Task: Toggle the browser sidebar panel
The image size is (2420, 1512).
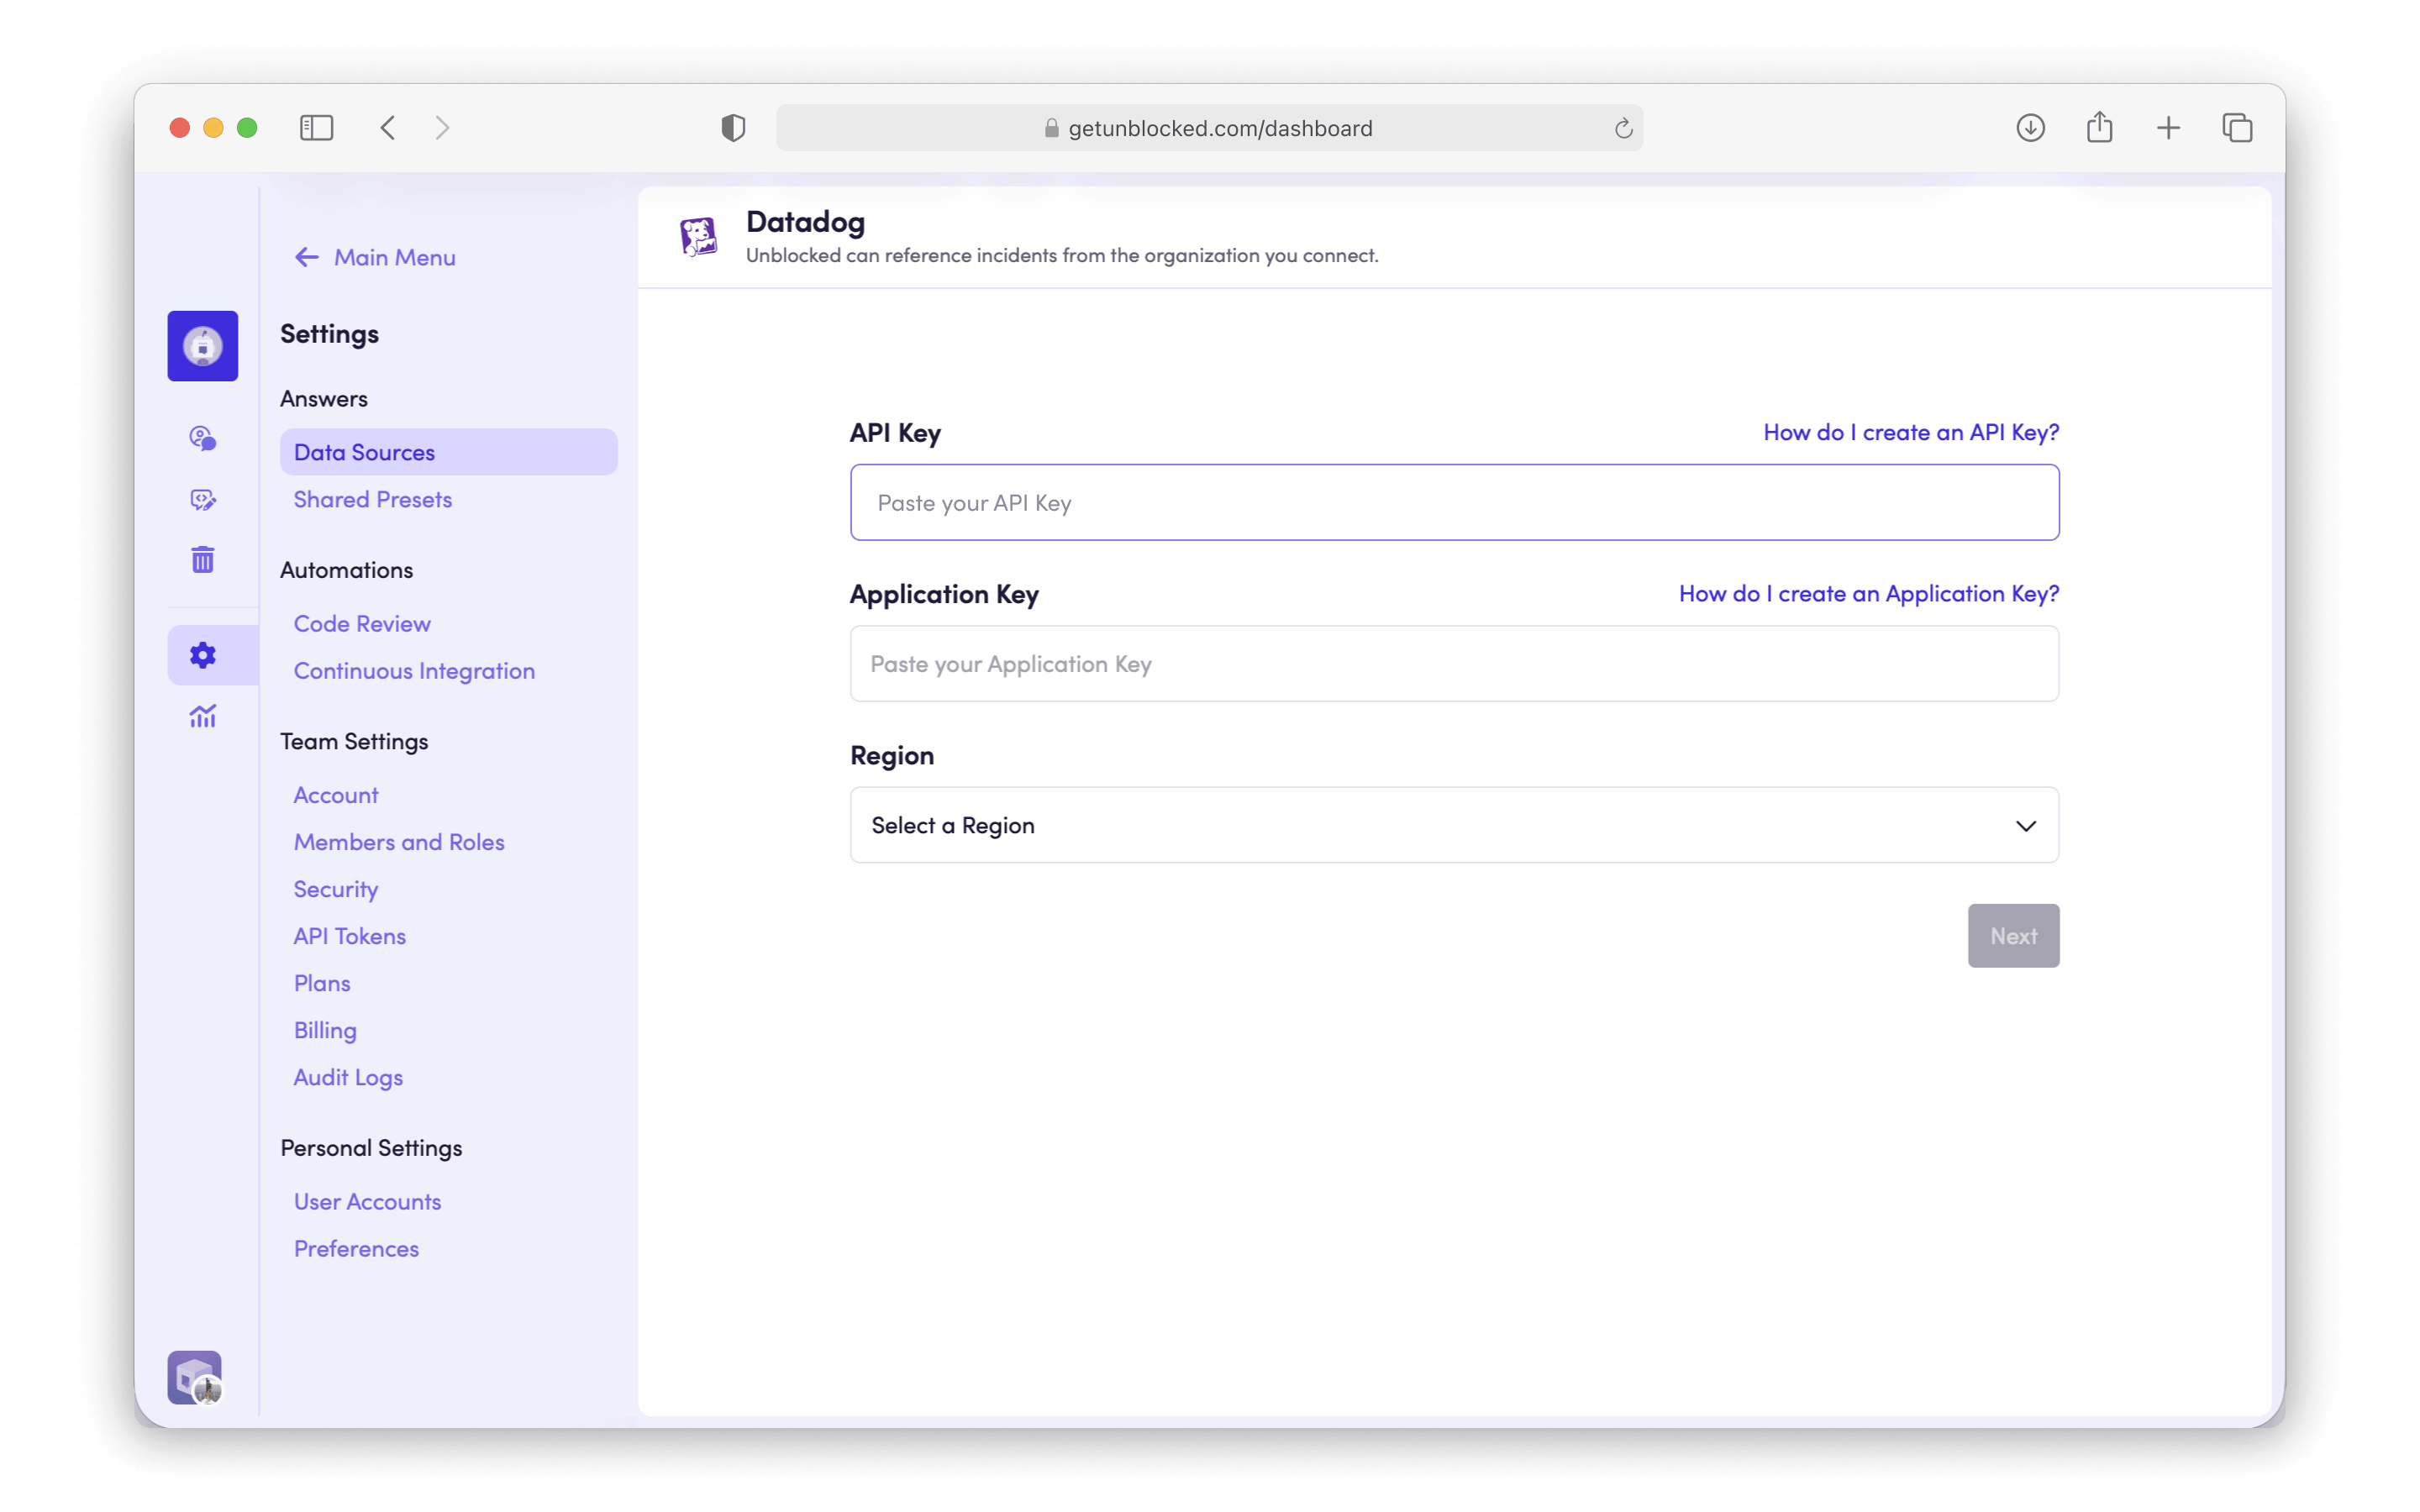Action: click(316, 127)
